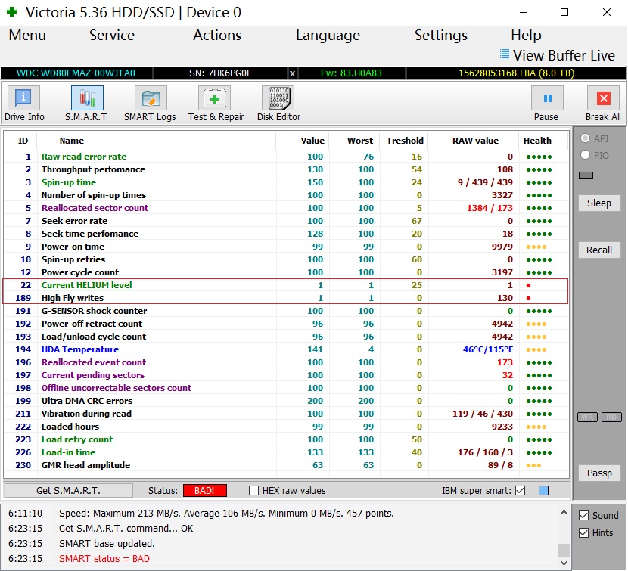
Task: Click the Health column header
Action: tap(537, 141)
